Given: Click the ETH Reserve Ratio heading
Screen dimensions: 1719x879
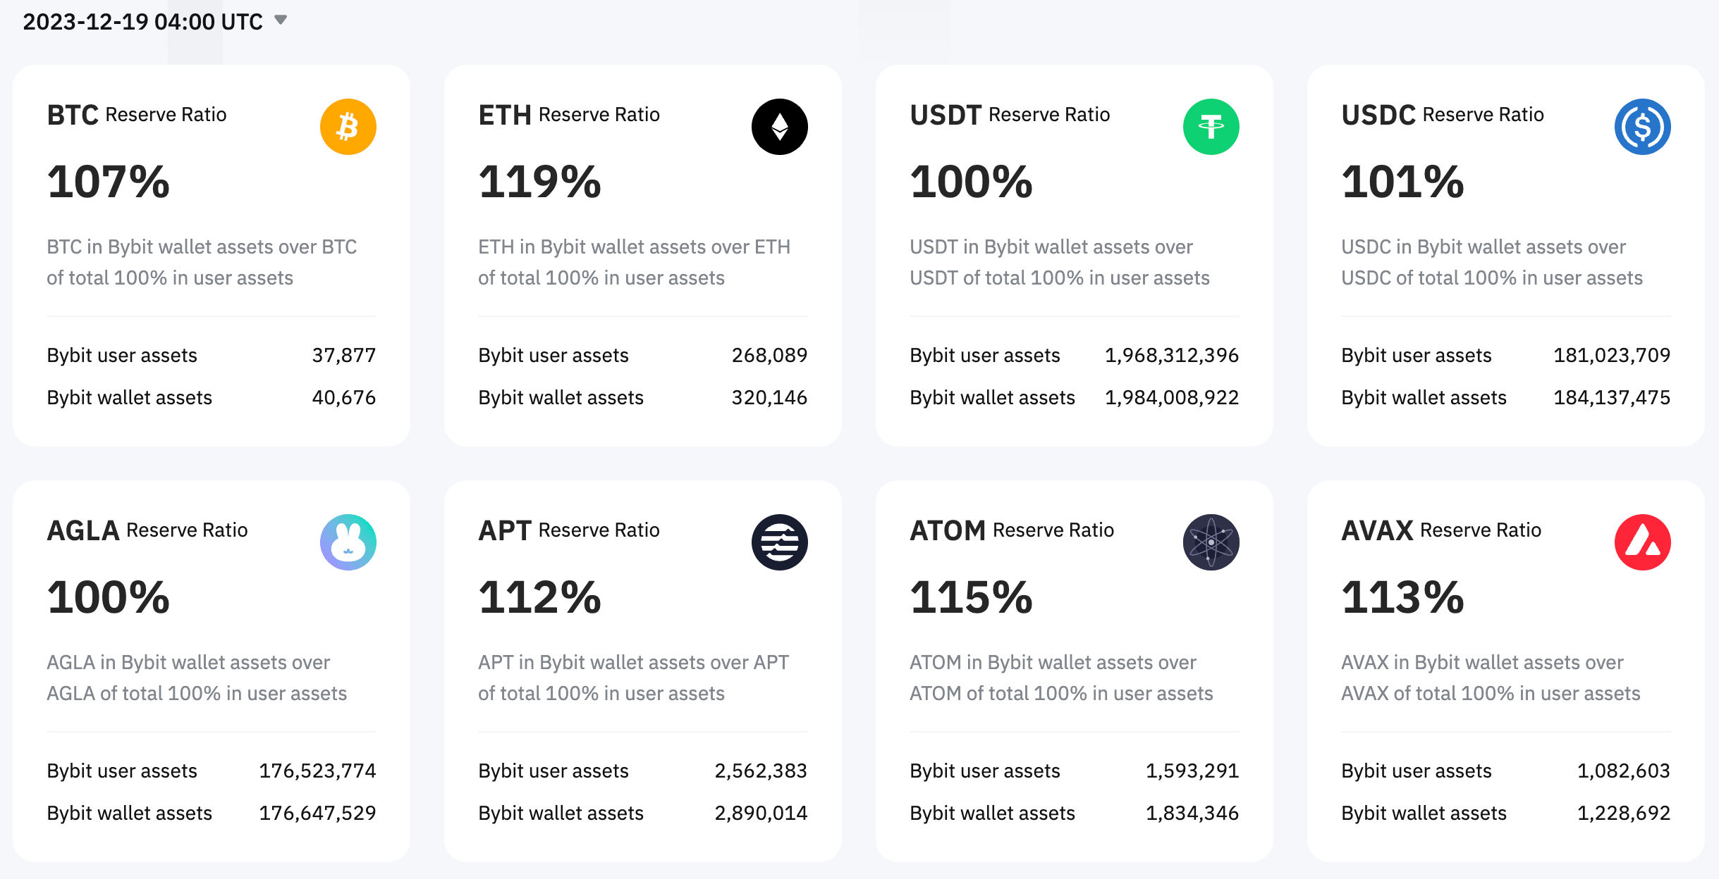Looking at the screenshot, I should coord(568,115).
